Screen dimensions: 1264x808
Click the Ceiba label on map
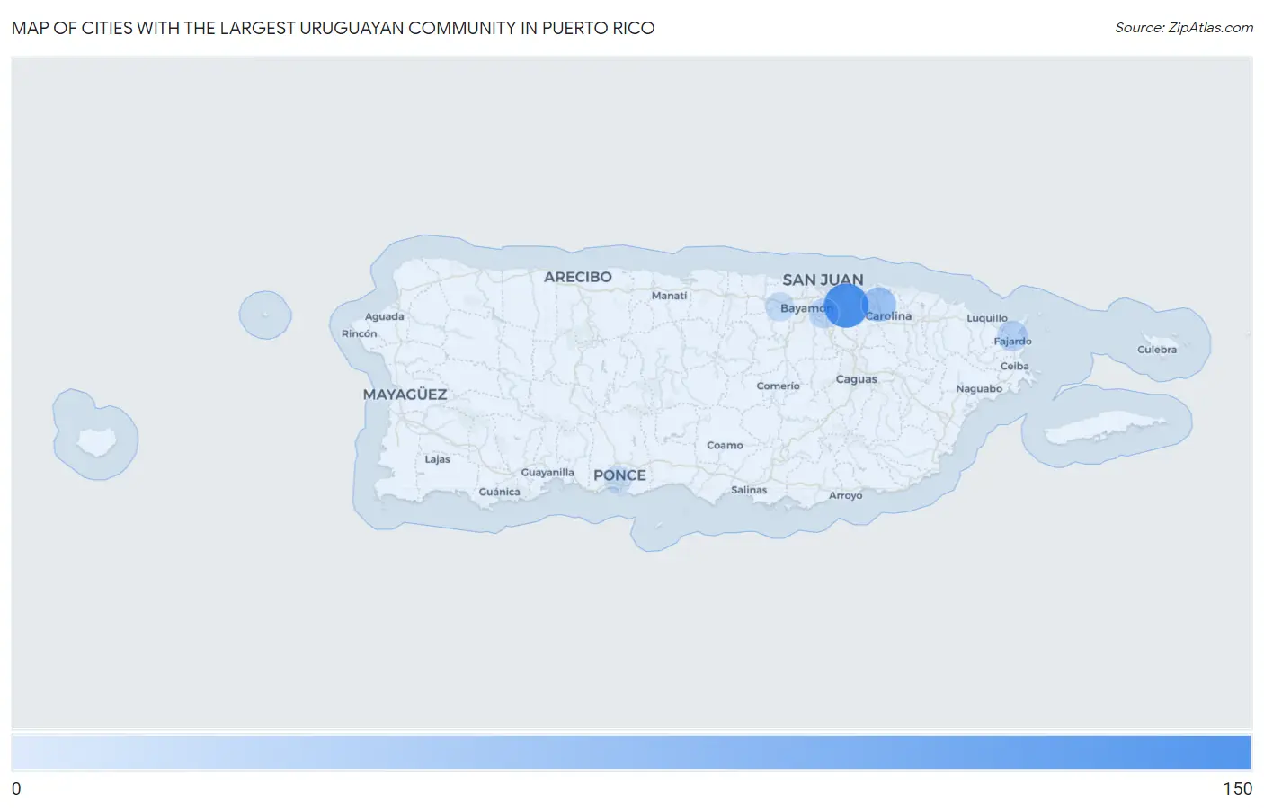1014,367
